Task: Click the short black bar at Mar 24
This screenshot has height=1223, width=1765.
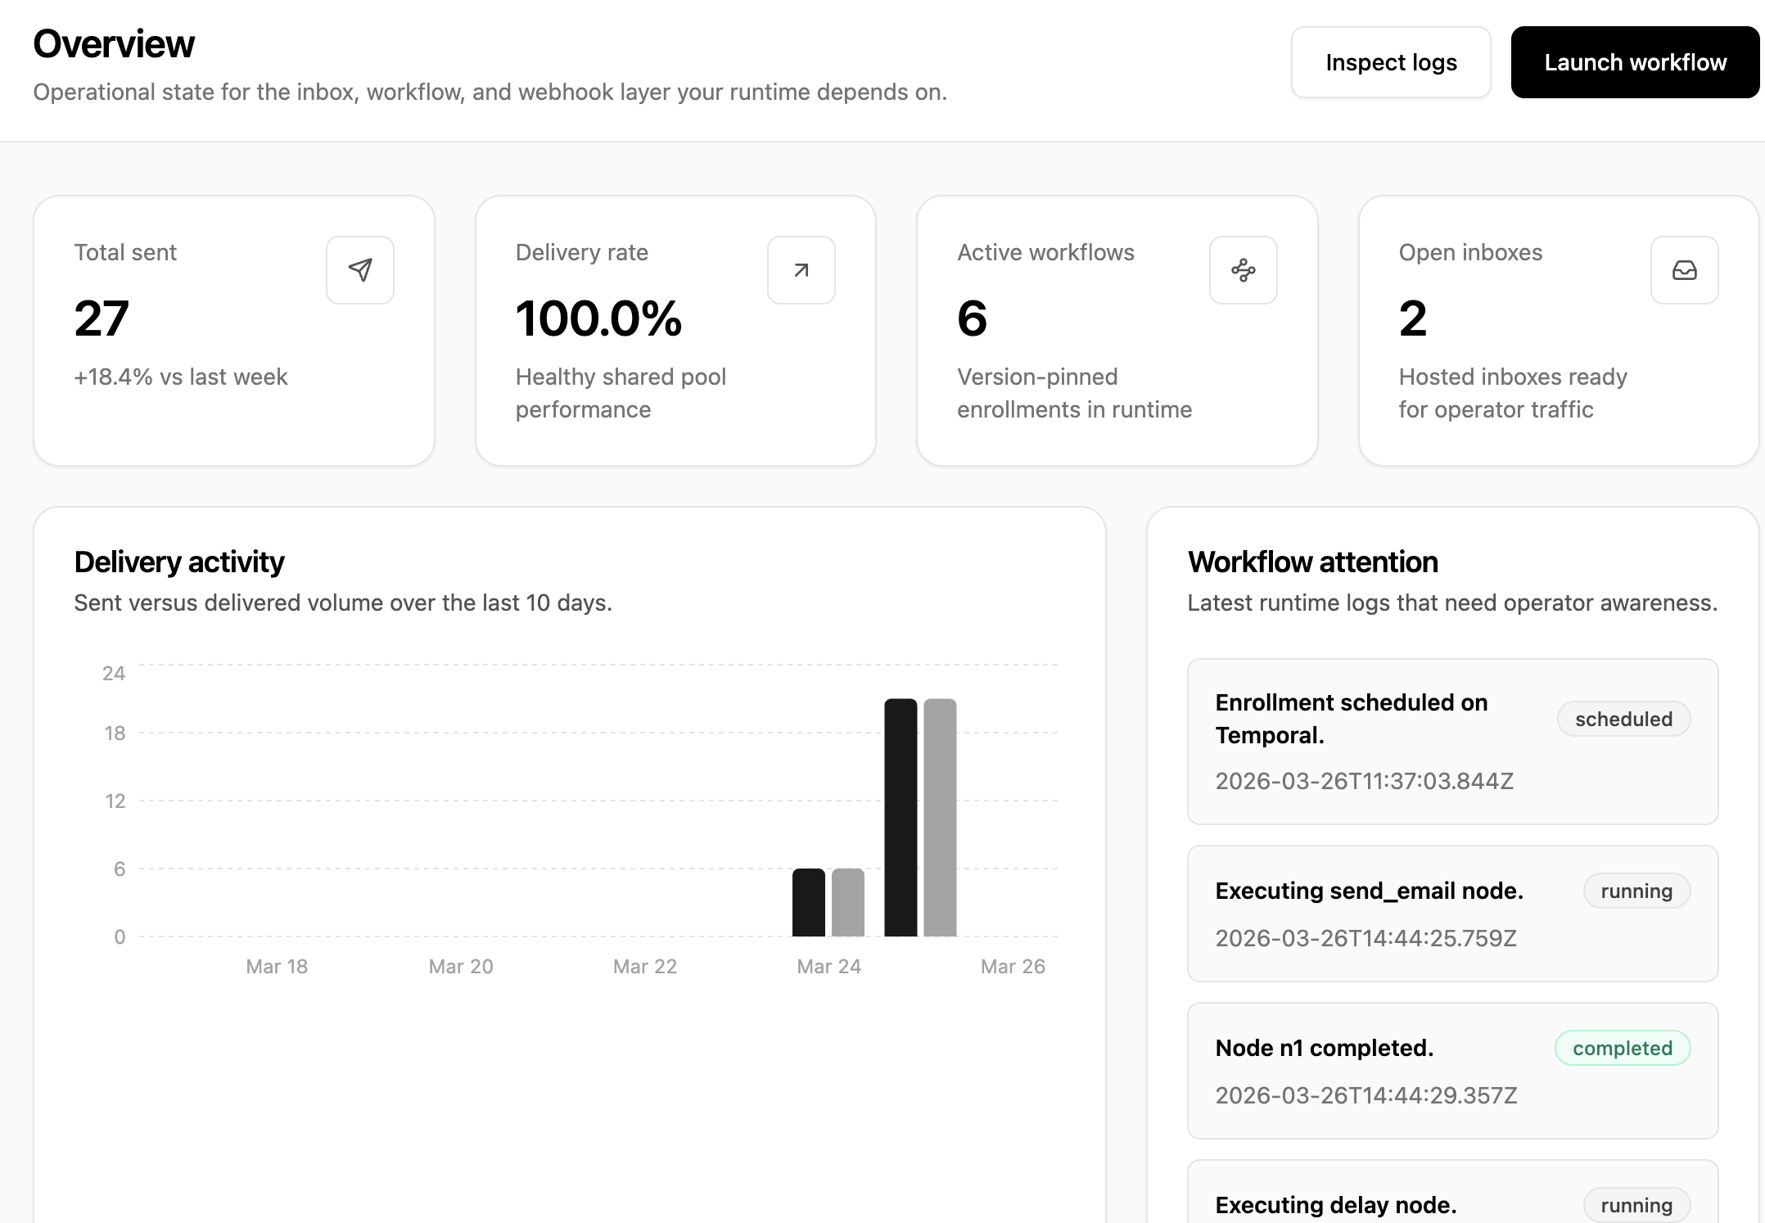Action: point(808,902)
